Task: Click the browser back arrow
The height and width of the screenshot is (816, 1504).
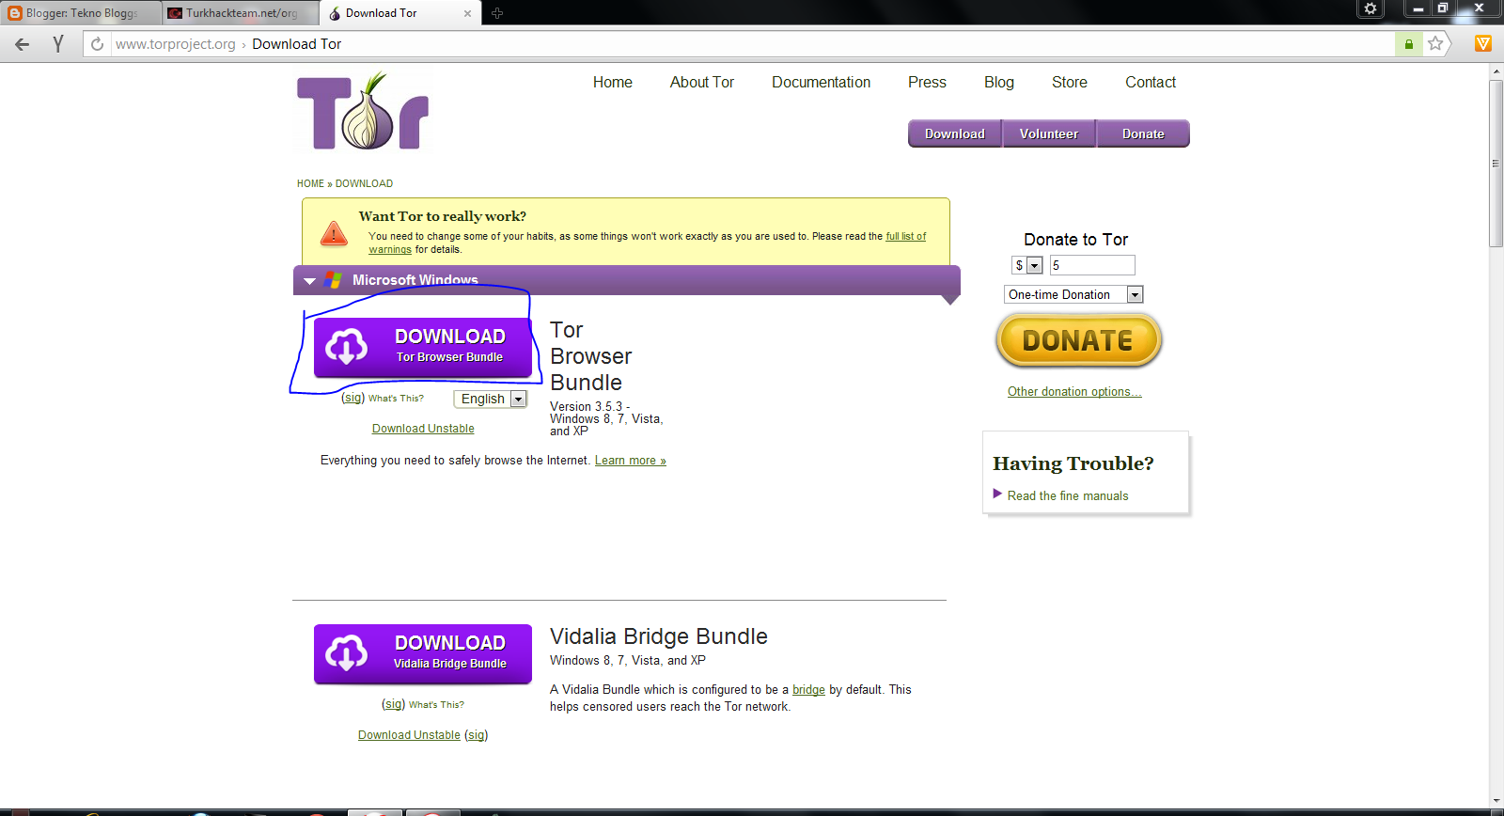Action: pyautogui.click(x=23, y=44)
